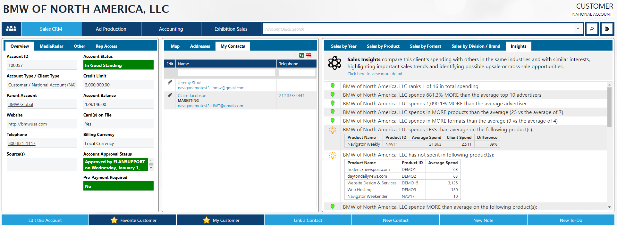The width and height of the screenshot is (617, 226).
Task: Click 'Click here to view more detail' link
Action: pos(374,74)
